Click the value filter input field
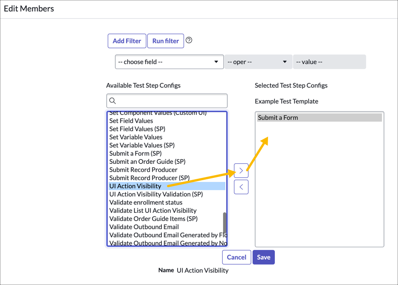 pyautogui.click(x=329, y=62)
